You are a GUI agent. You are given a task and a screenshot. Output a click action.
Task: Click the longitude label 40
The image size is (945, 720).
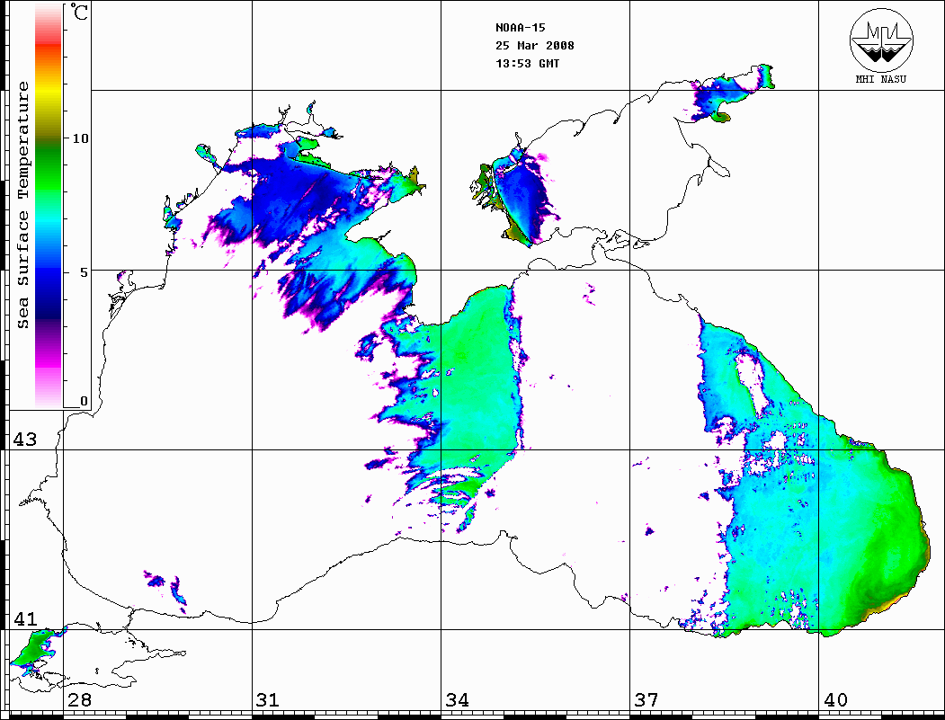coord(835,700)
